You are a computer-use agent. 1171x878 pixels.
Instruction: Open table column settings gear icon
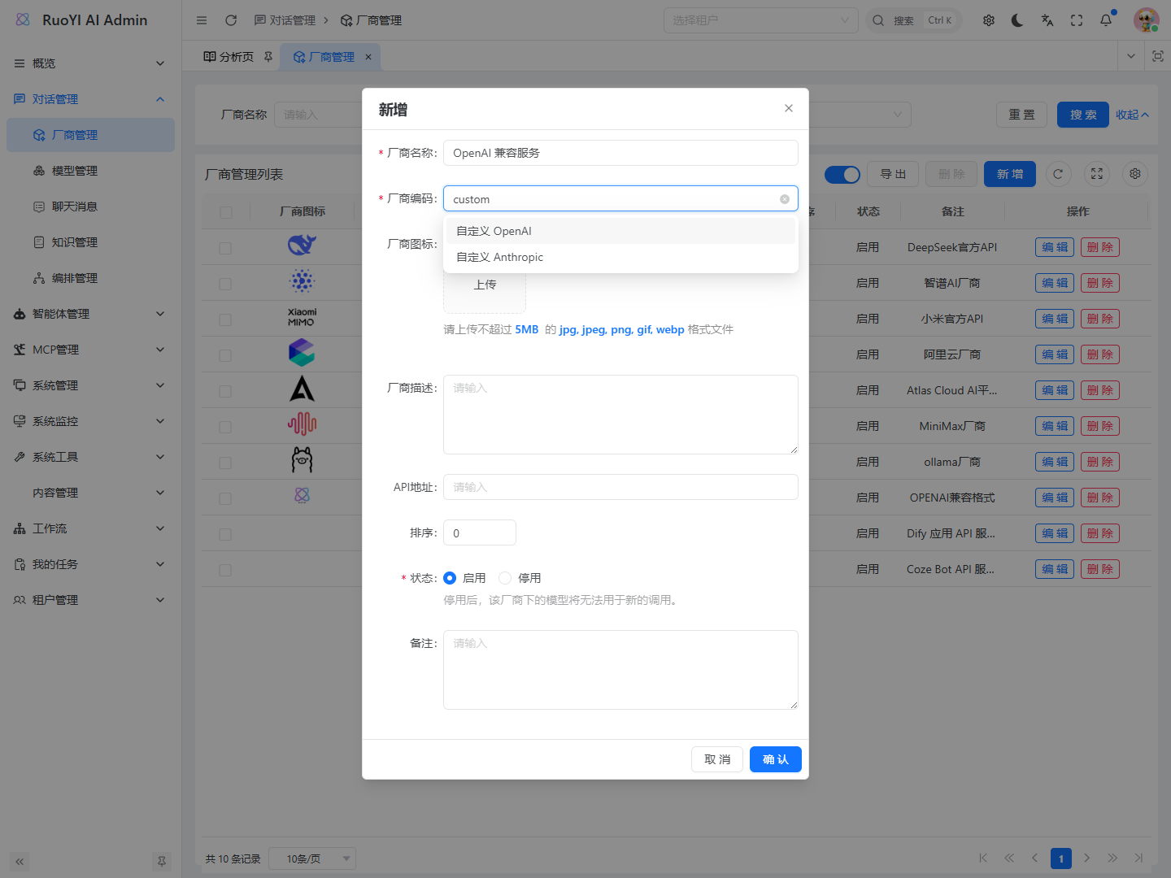click(x=1135, y=174)
